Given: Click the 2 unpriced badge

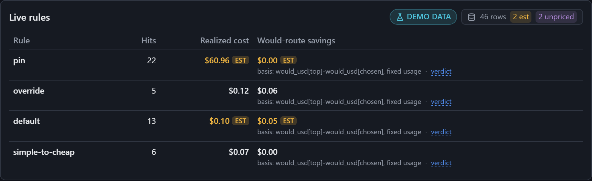Looking at the screenshot, I should tap(556, 17).
